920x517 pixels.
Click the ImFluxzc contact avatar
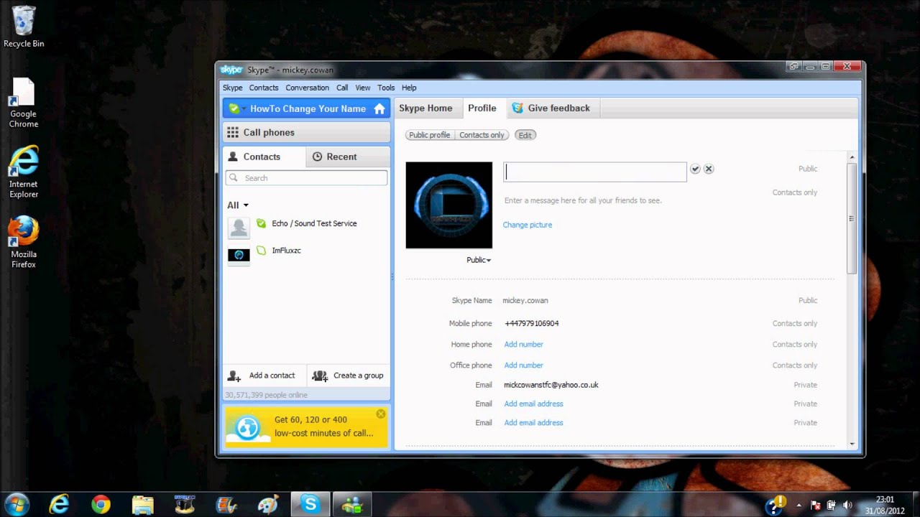[239, 255]
